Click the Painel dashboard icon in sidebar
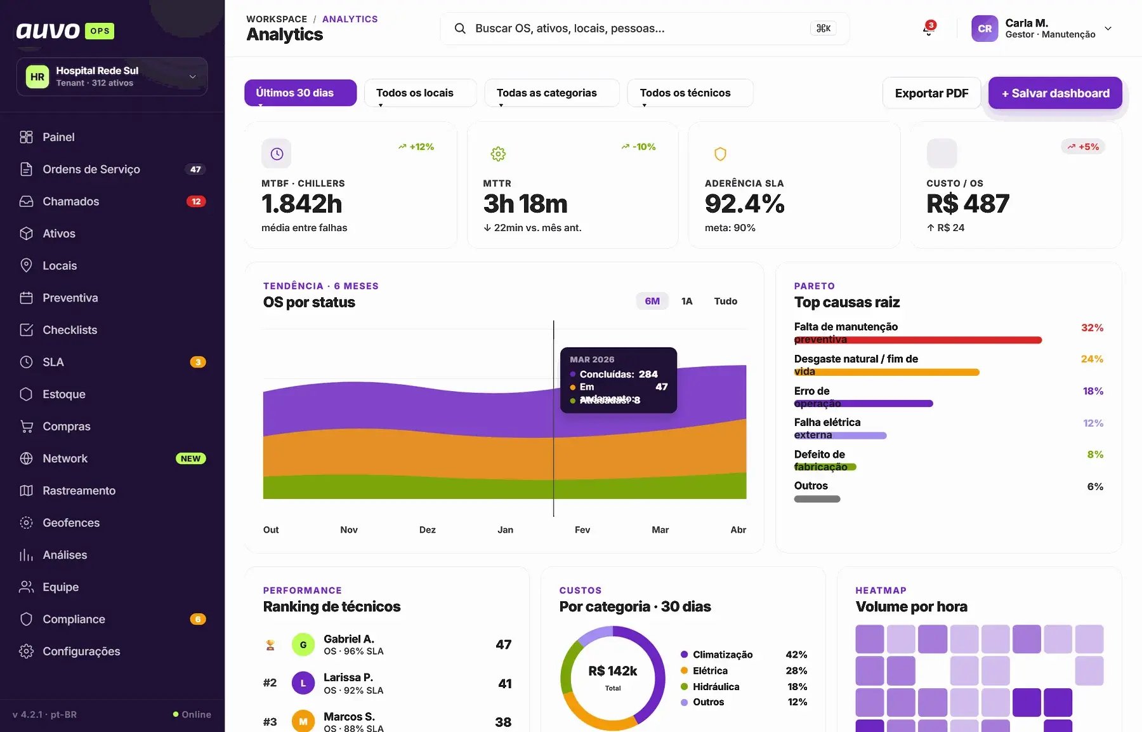1142x732 pixels. point(26,137)
